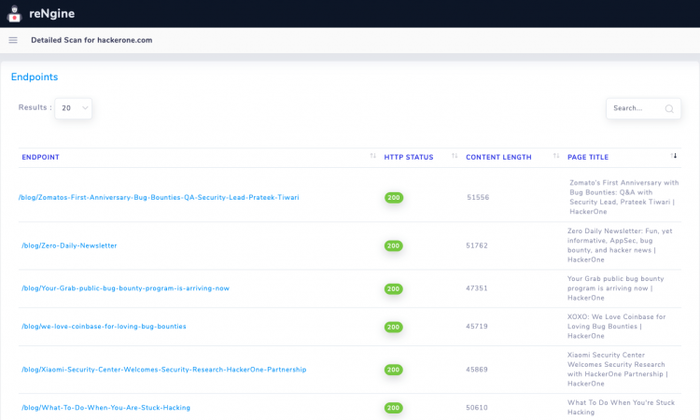Sort by Content Length column arrows
700x420 pixels.
556,156
